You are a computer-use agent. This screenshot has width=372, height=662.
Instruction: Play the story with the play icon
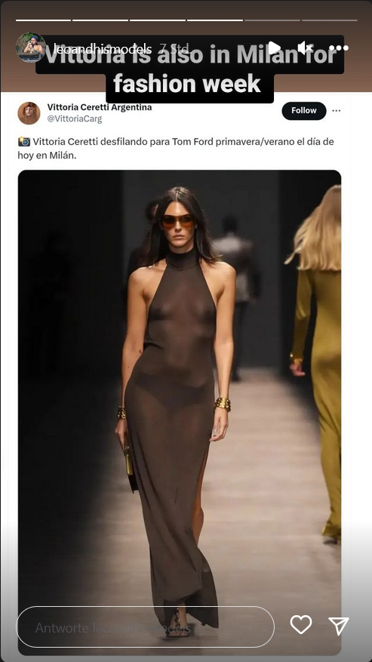point(274,48)
